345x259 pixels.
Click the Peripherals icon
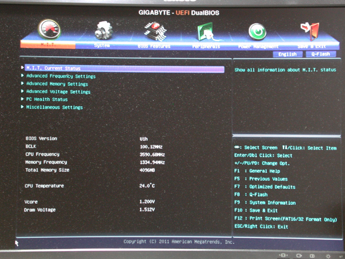point(206,31)
